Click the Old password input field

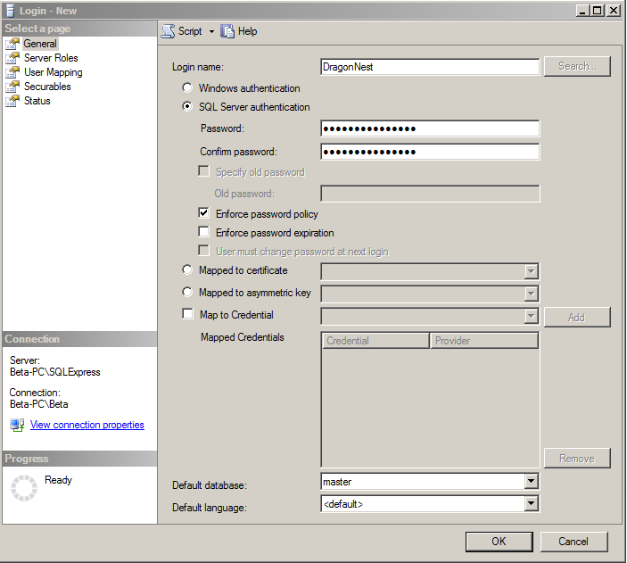click(x=430, y=194)
